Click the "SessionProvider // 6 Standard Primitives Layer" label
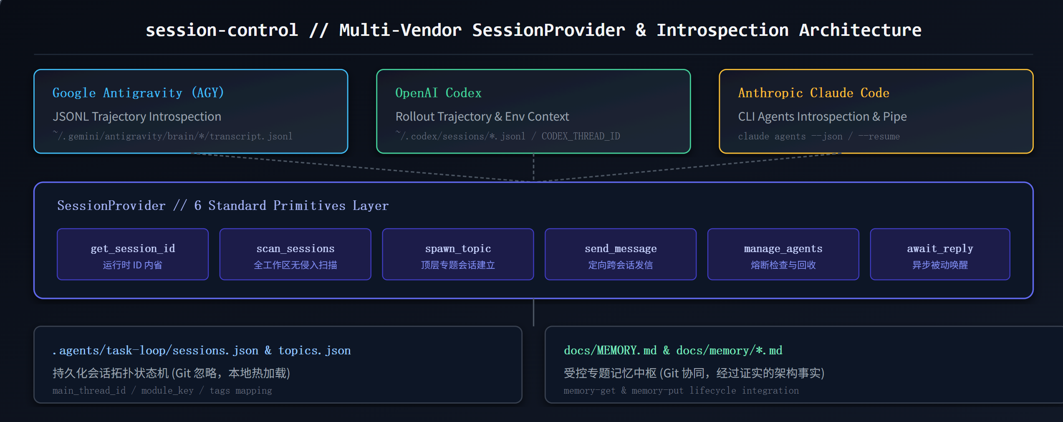The height and width of the screenshot is (422, 1063). [223, 205]
